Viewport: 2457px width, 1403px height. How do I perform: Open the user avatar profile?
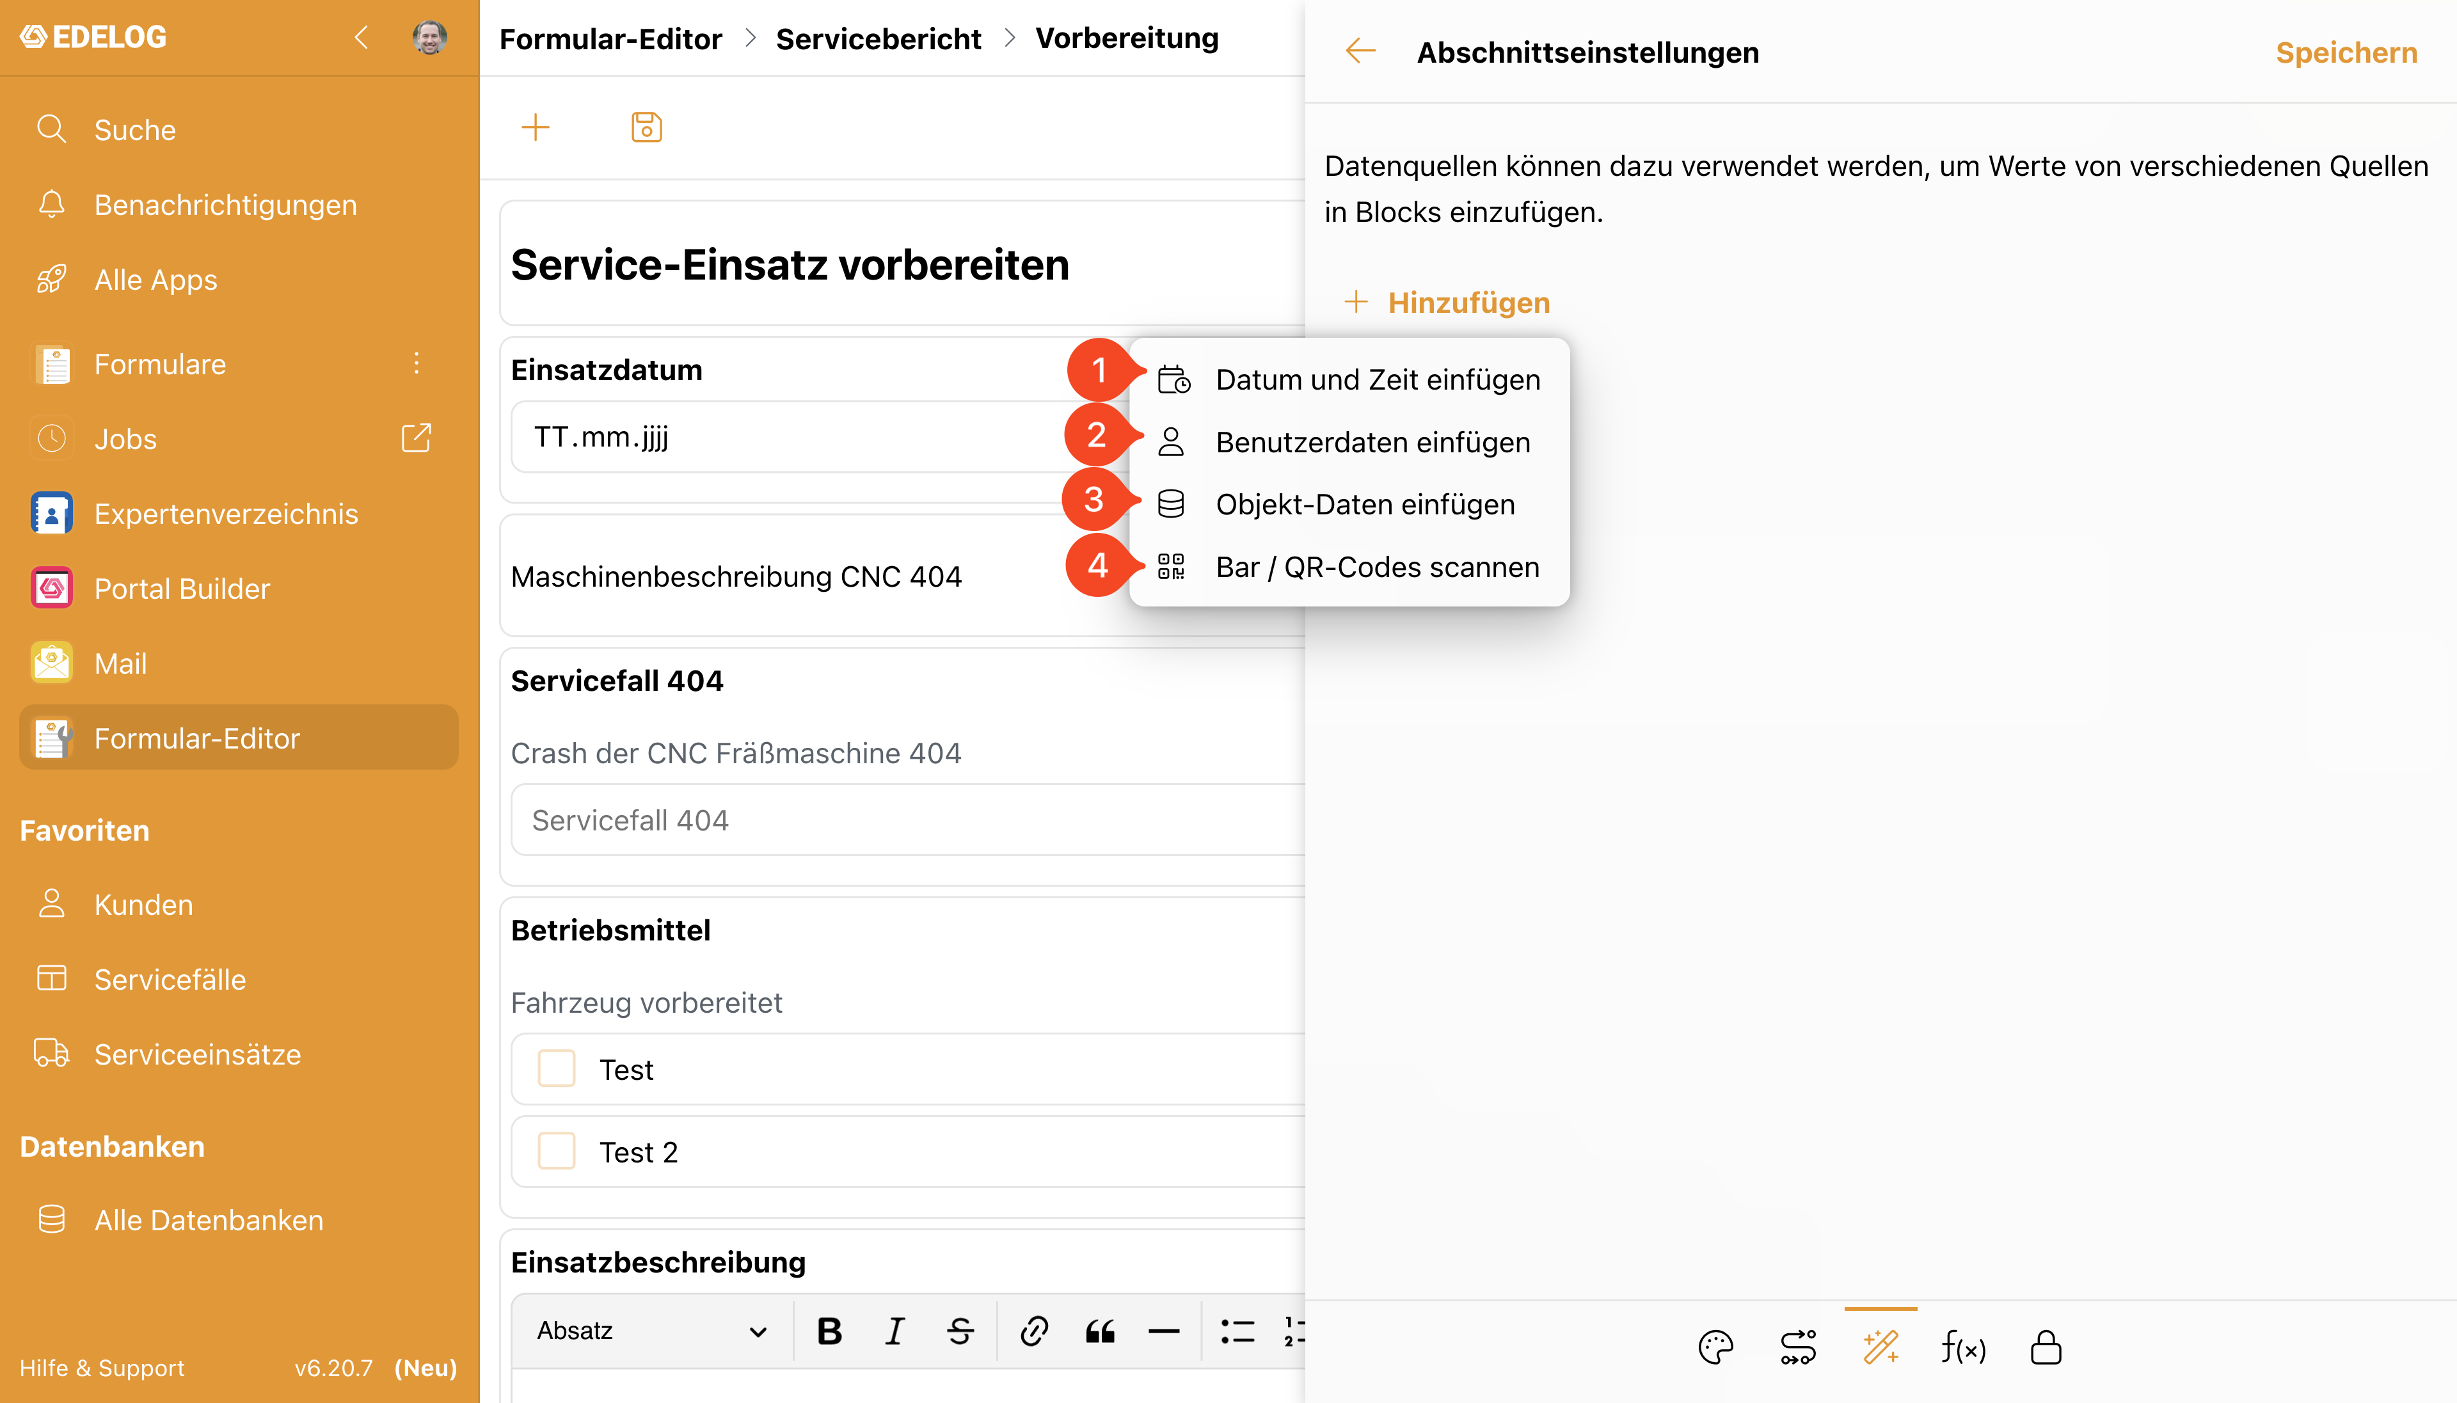pyautogui.click(x=430, y=38)
